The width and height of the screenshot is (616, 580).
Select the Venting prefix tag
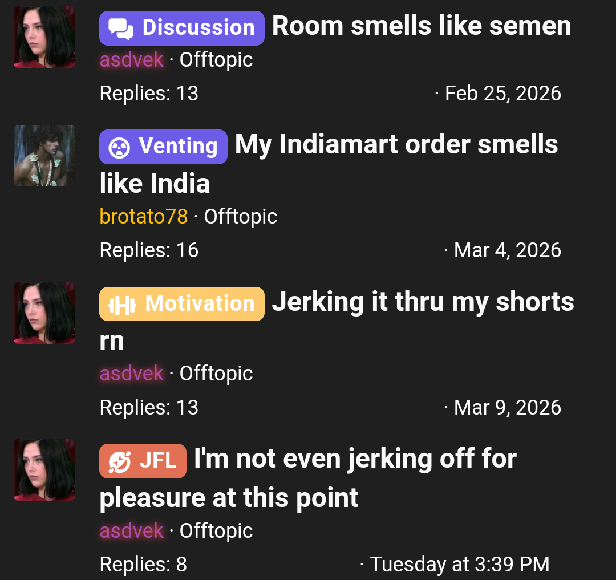pyautogui.click(x=164, y=147)
